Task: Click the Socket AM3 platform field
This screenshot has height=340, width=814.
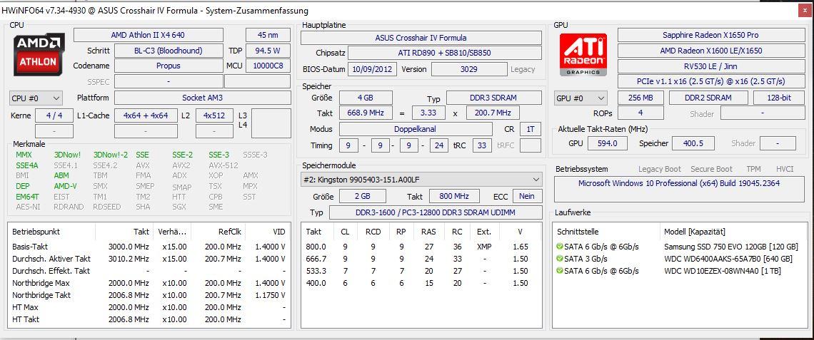Action: (203, 98)
